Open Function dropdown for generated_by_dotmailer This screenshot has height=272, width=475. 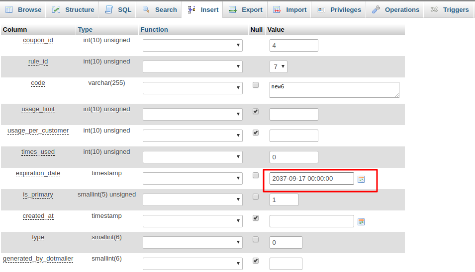pos(192,264)
